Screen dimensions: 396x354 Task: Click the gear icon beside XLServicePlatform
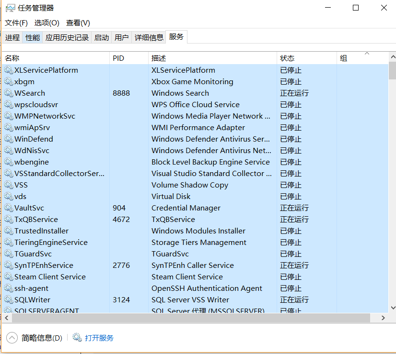(x=9, y=70)
